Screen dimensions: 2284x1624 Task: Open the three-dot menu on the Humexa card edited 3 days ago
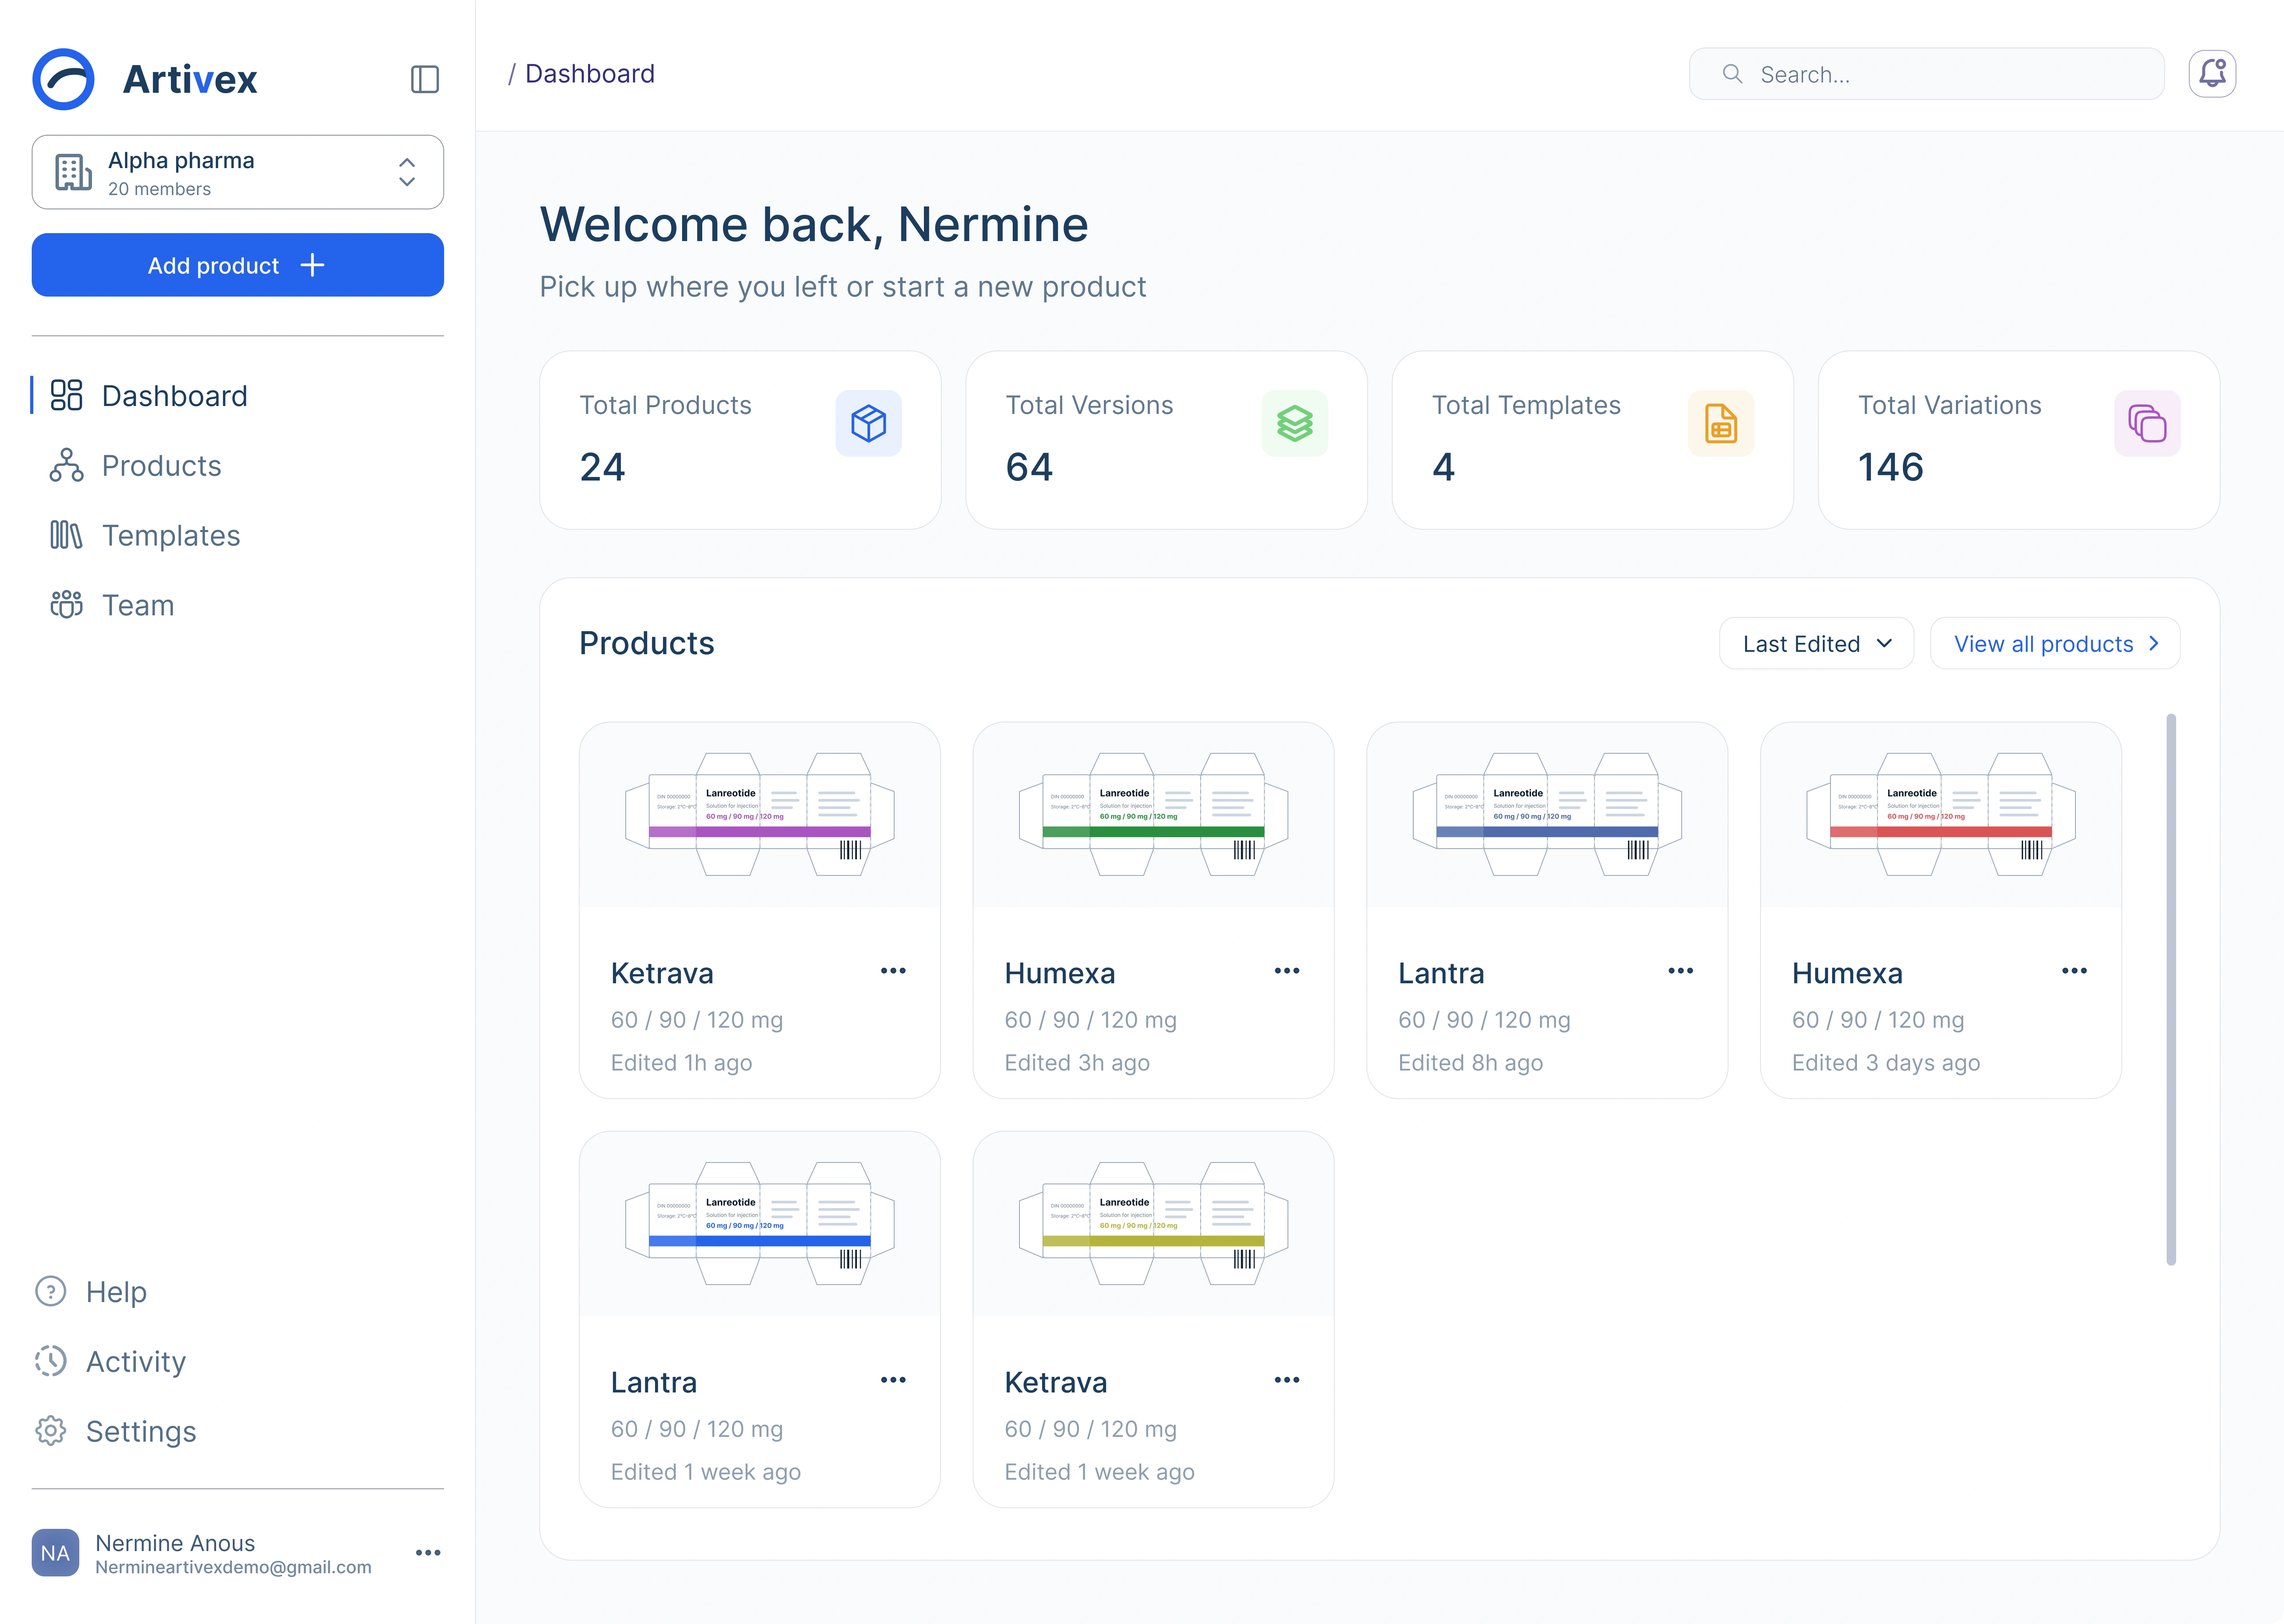2074,971
